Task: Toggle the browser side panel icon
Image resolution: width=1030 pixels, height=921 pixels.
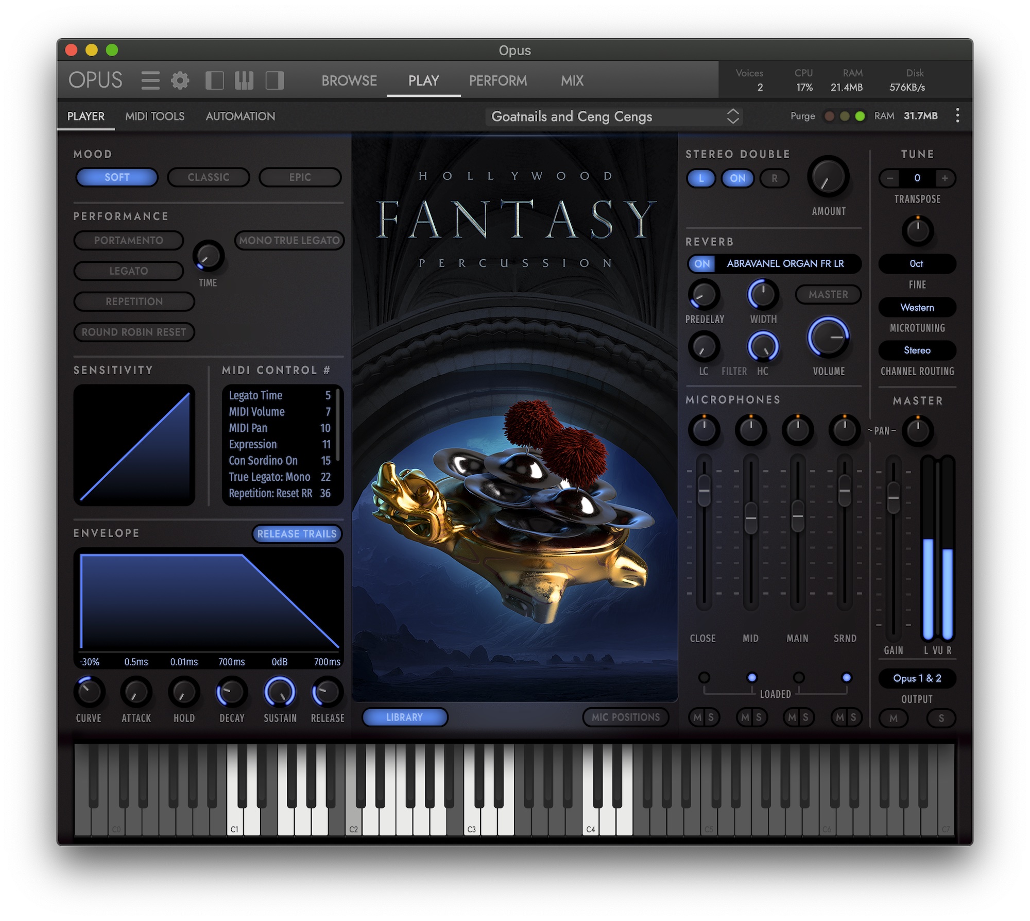Action: click(x=215, y=80)
